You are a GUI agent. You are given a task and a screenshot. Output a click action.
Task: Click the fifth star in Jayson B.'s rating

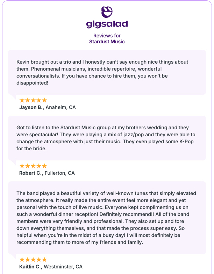pos(44,100)
